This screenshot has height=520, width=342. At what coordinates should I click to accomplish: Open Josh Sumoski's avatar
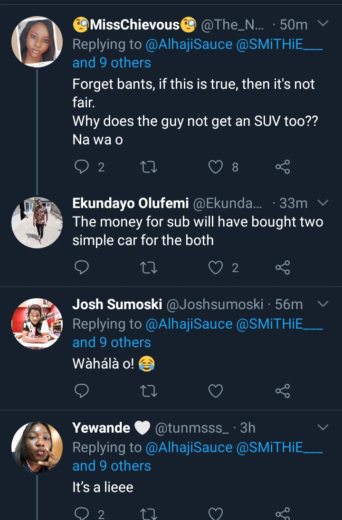coord(37,323)
